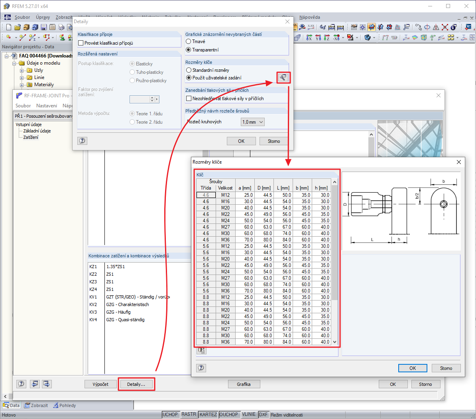Click scroll-down arrow of Klíč table
Screen dimensions: 476x419
click(x=334, y=342)
